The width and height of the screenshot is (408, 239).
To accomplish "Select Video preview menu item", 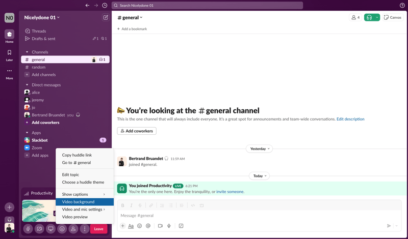I will (x=85, y=217).
